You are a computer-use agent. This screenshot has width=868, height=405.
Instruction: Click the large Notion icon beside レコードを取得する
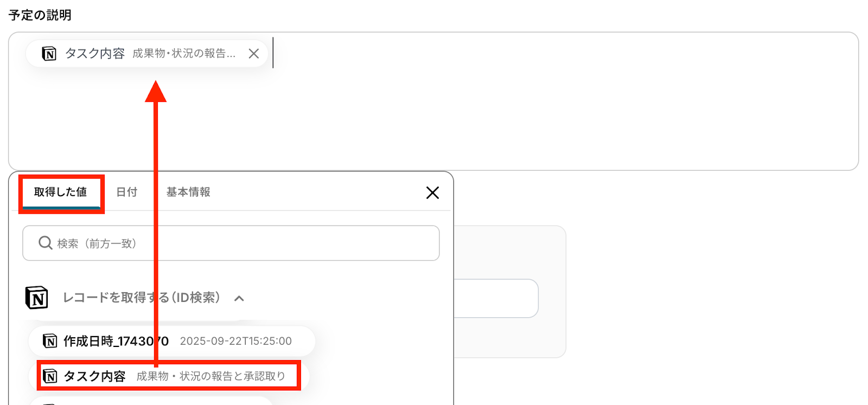[x=37, y=298]
